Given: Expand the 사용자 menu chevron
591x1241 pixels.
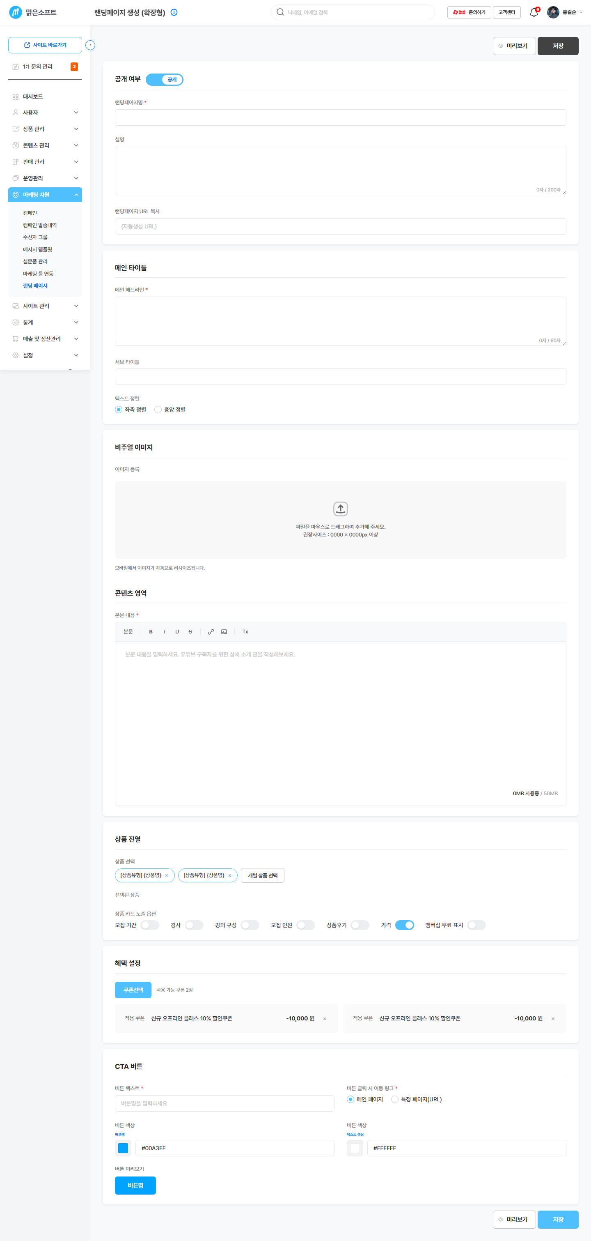Looking at the screenshot, I should (x=76, y=113).
